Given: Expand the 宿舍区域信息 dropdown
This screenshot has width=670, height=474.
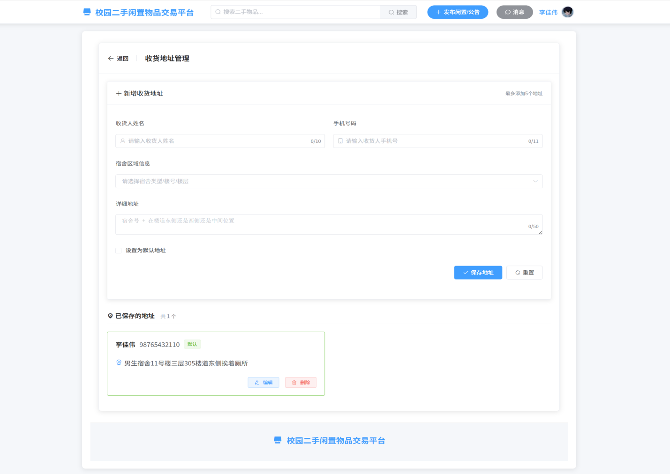Looking at the screenshot, I should pos(329,181).
